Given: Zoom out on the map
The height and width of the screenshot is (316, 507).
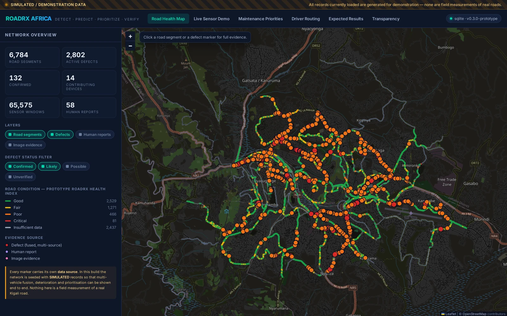Looking at the screenshot, I should pos(130,46).
